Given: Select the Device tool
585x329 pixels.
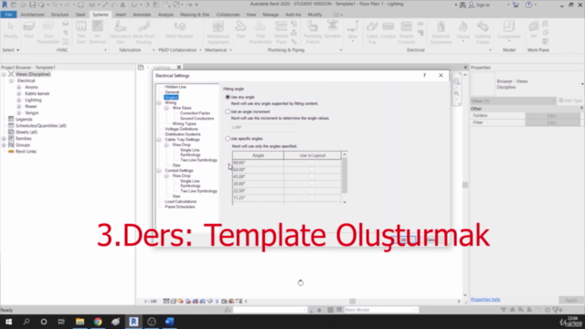Looking at the screenshot, I should pos(463,32).
